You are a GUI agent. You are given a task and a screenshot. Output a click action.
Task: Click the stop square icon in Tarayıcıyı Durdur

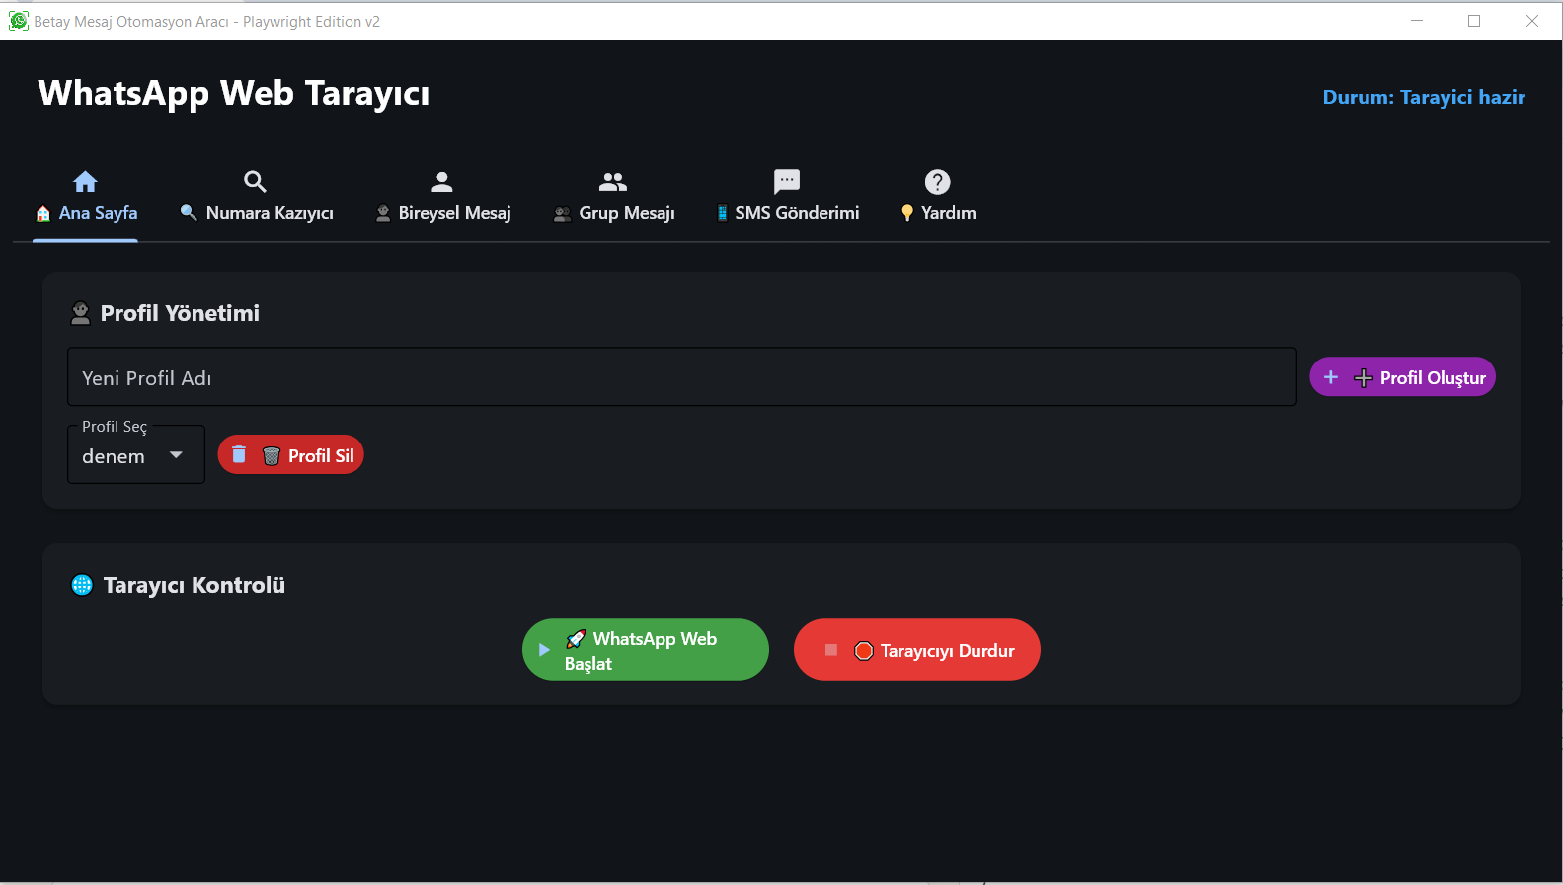point(831,650)
